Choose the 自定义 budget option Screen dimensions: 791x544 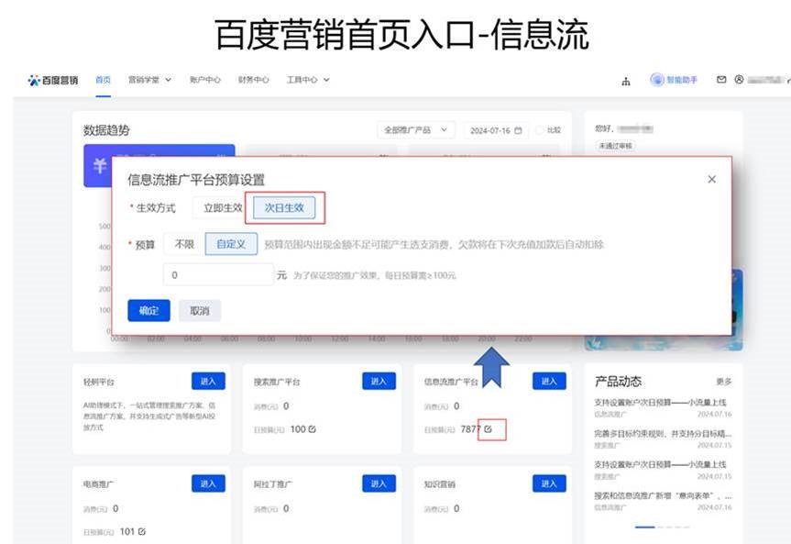tap(231, 244)
